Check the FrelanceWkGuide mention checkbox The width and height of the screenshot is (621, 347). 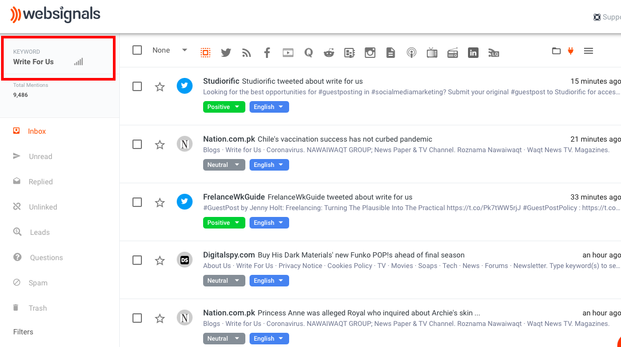tap(137, 202)
